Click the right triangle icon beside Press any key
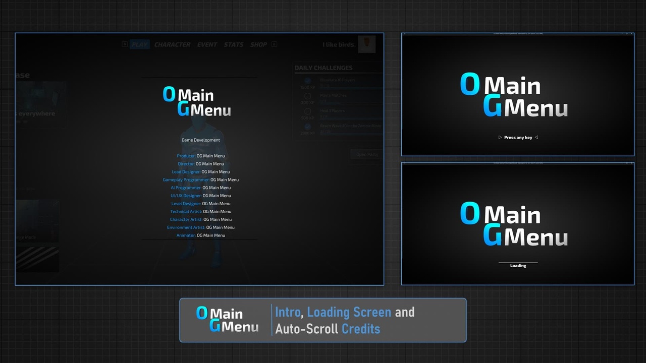Viewport: 646px width, 363px height. click(x=536, y=137)
